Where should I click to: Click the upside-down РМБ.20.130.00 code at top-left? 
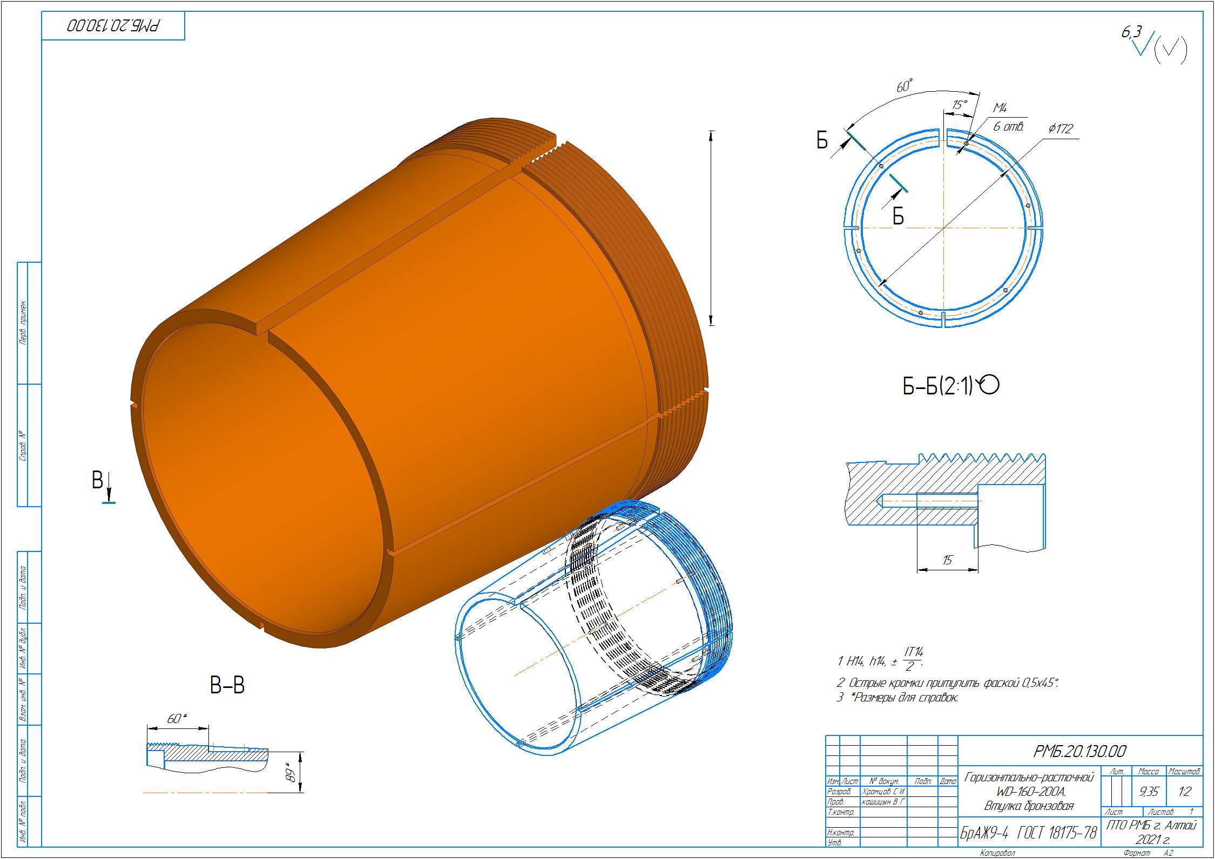click(x=114, y=25)
